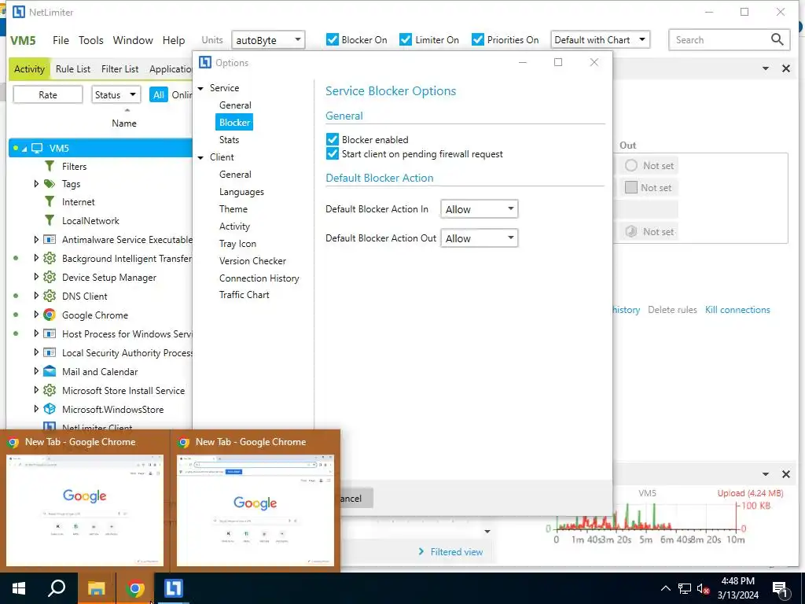This screenshot has height=604, width=805.
Task: Click the Kill connections link
Action: (737, 310)
